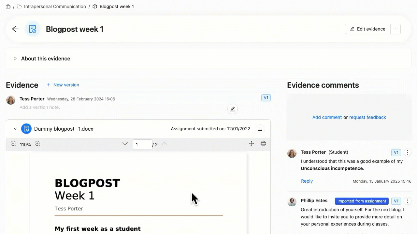Click My first week as a student heading
The image size is (417, 234).
pyautogui.click(x=98, y=229)
